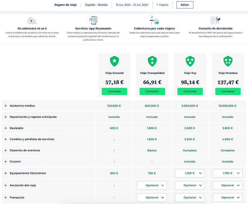Click the 66,91 € price
Image resolution: width=248 pixels, height=204 pixels.
[x=152, y=82]
